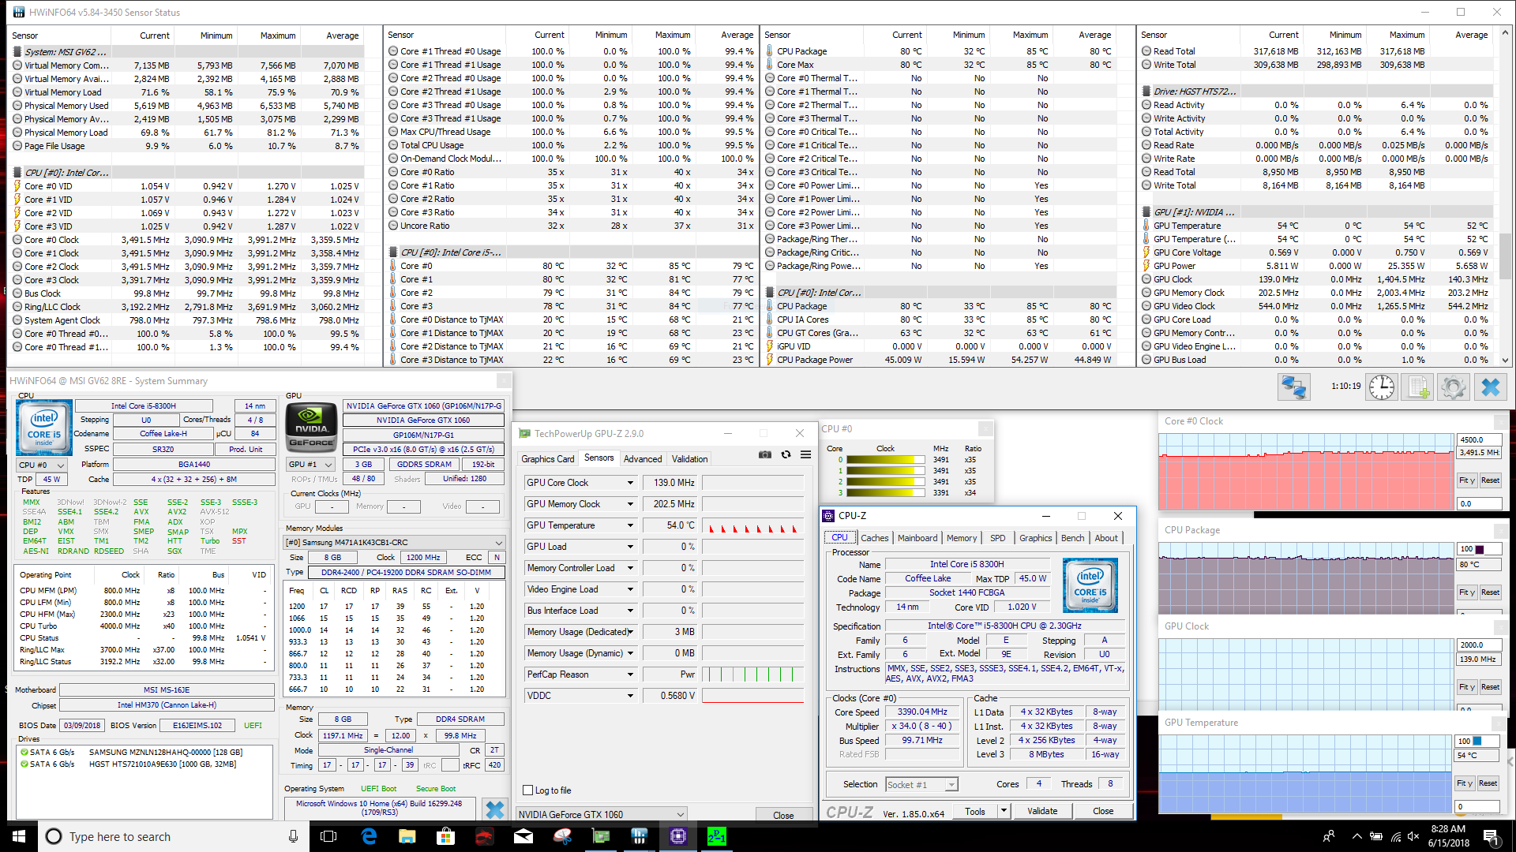Open the GPU #1 selector in System Summary

(x=310, y=465)
